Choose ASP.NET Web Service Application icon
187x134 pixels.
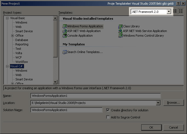120,31
